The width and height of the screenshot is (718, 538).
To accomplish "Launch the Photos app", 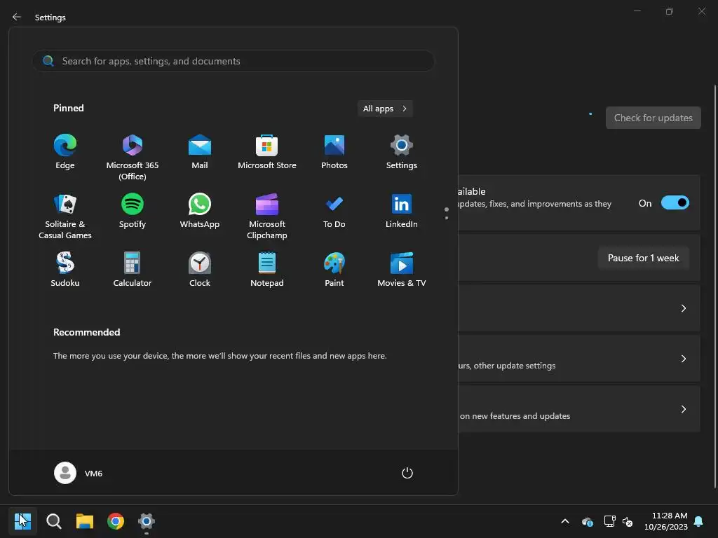I will coord(334,152).
